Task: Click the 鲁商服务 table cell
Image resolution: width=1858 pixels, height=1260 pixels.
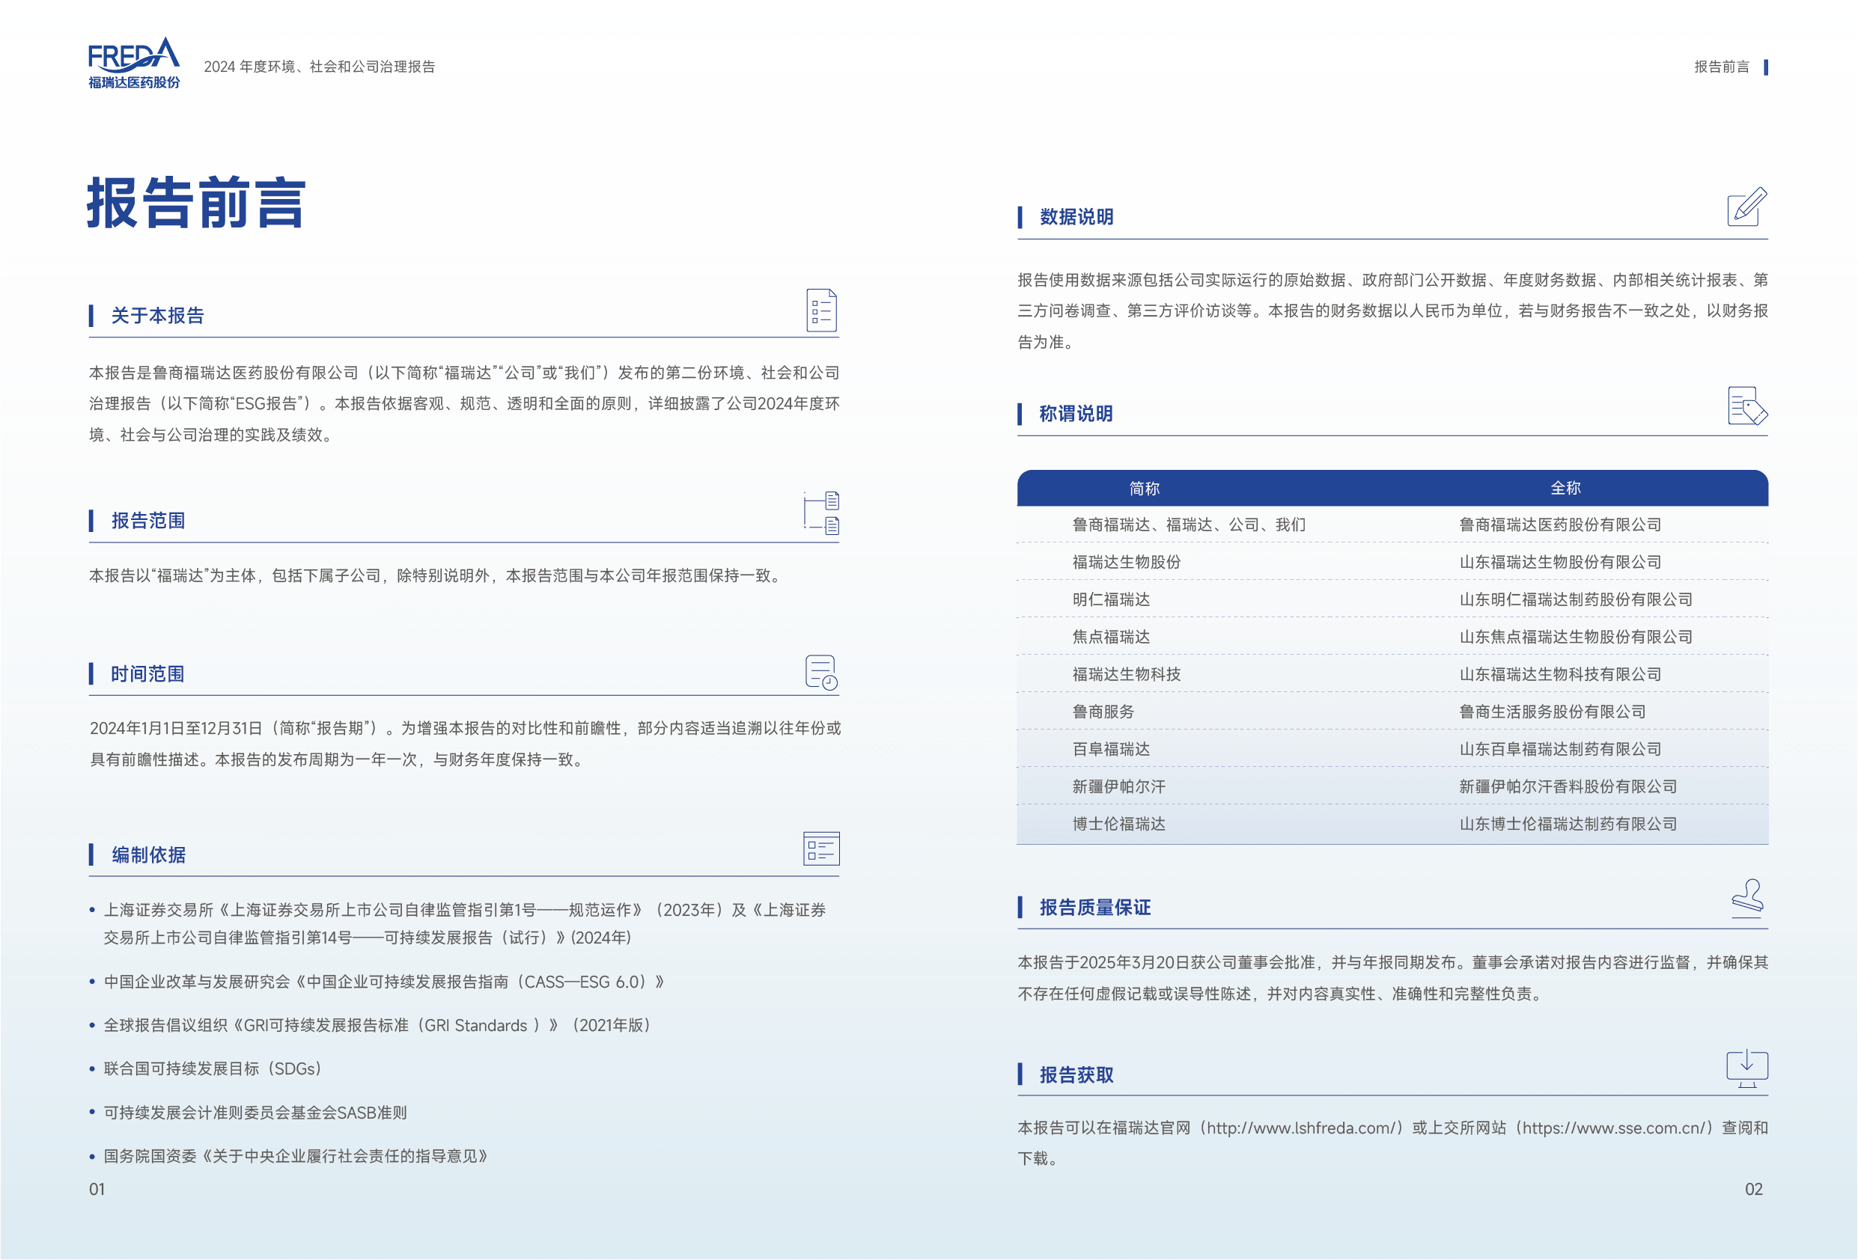Action: click(x=1103, y=712)
